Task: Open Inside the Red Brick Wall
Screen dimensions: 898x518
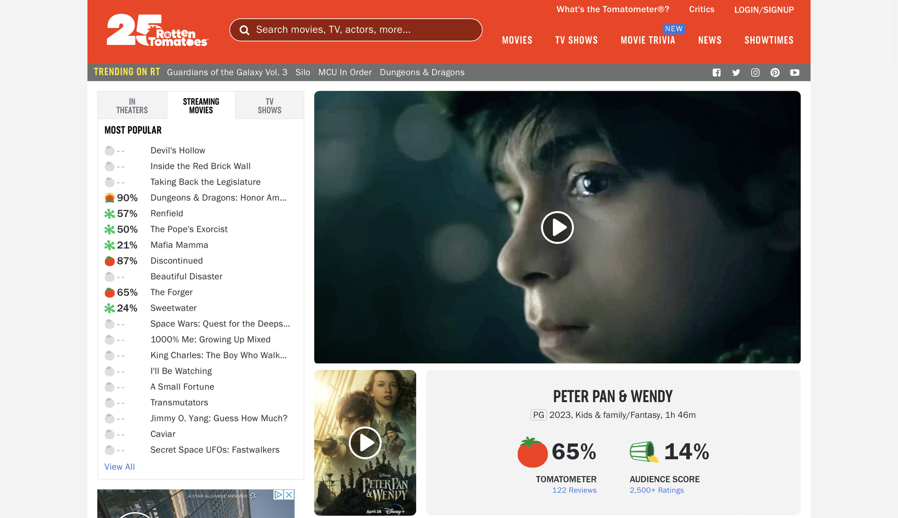Action: (x=200, y=166)
